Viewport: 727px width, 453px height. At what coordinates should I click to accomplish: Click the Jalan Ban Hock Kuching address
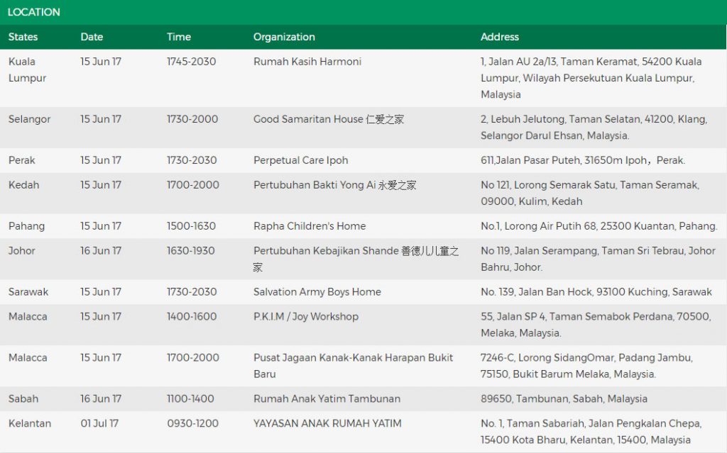pos(596,292)
